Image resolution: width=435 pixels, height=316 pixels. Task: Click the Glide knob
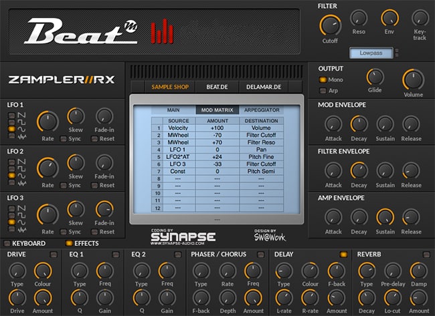click(x=375, y=77)
